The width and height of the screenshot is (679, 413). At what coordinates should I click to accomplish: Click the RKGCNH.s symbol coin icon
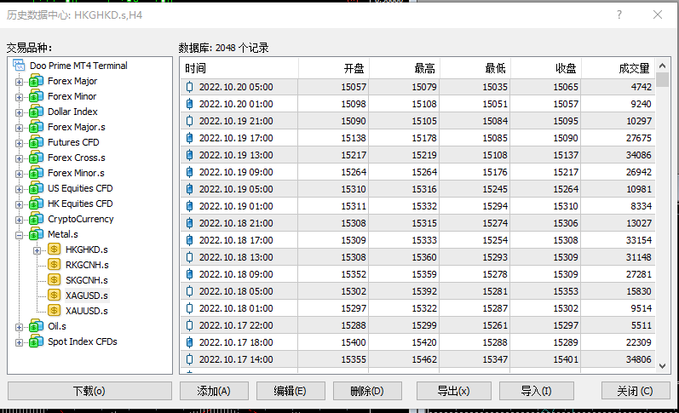pos(55,265)
